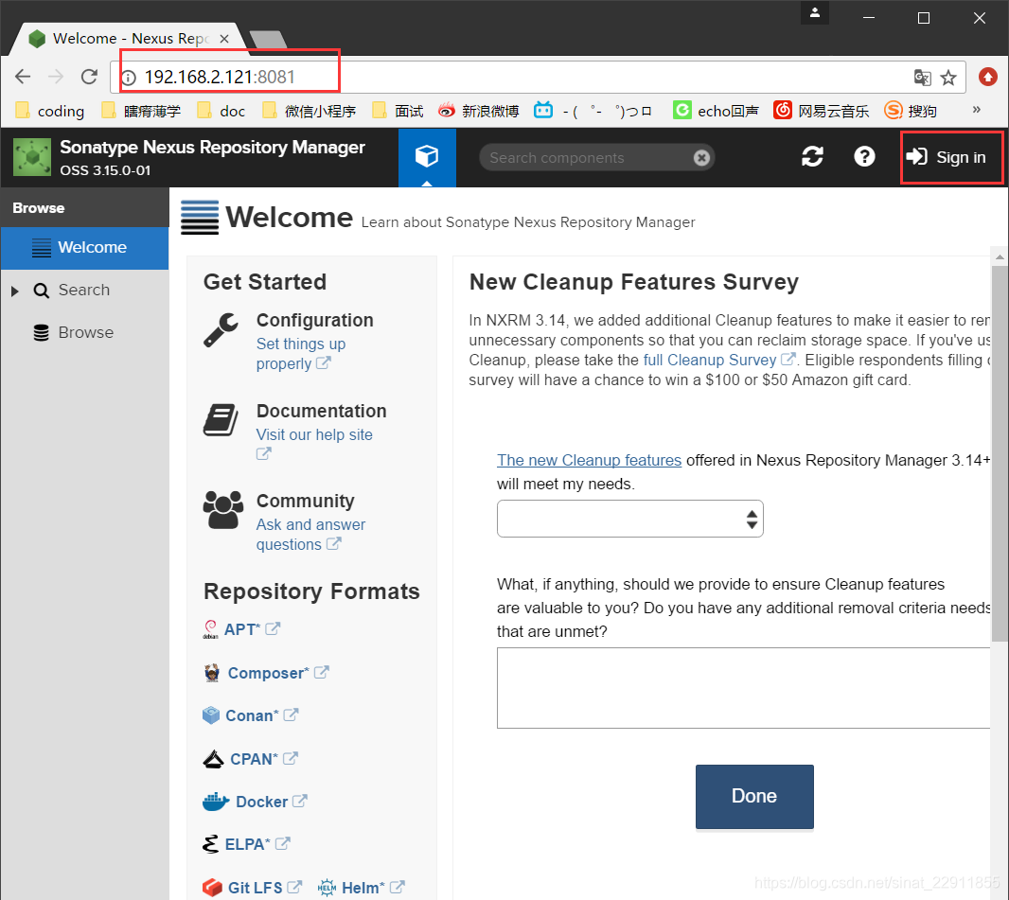
Task: Click the Browse cube icon in header
Action: pos(427,157)
